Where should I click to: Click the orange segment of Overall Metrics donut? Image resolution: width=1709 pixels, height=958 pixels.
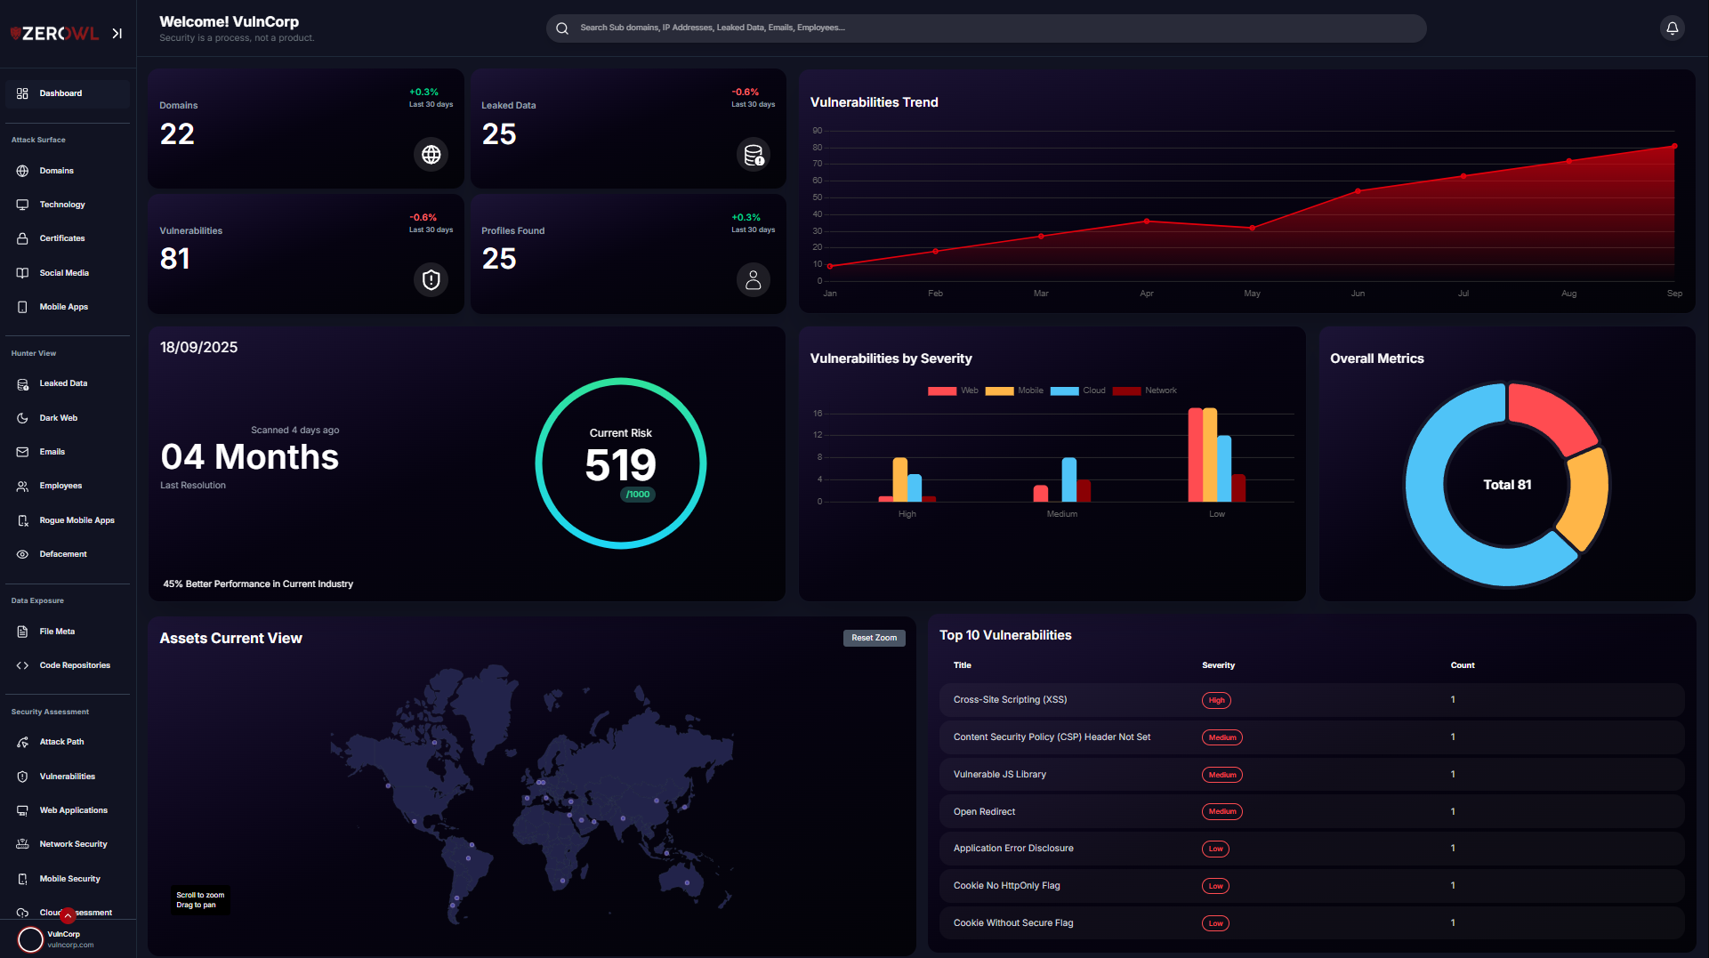point(1588,498)
